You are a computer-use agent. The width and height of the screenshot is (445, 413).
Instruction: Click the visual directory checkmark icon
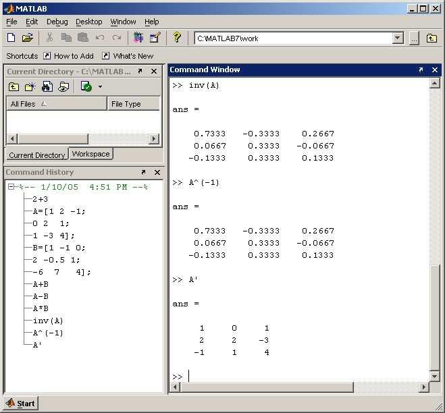pos(86,86)
